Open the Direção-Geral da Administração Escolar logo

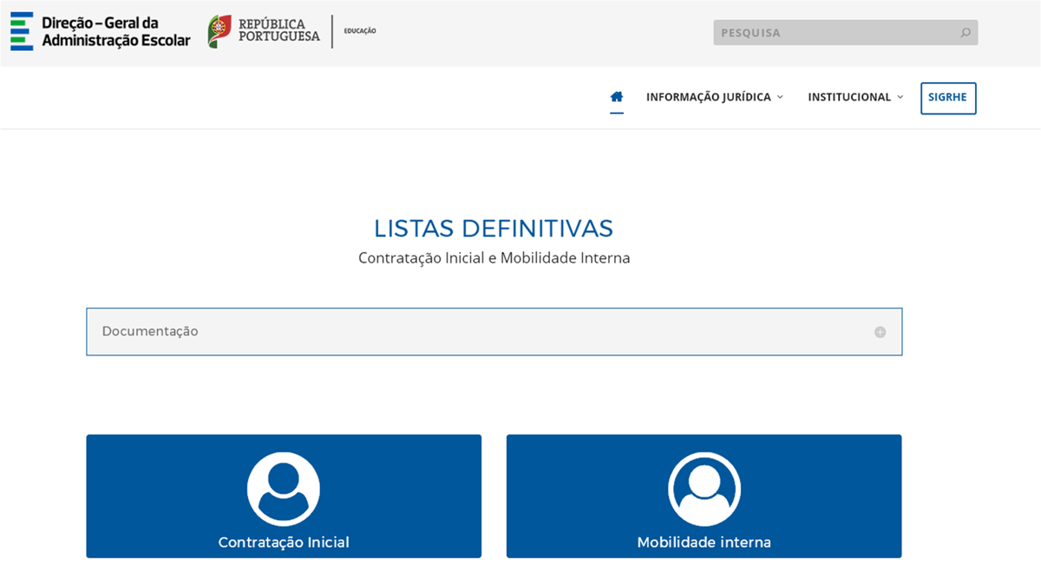[x=100, y=31]
